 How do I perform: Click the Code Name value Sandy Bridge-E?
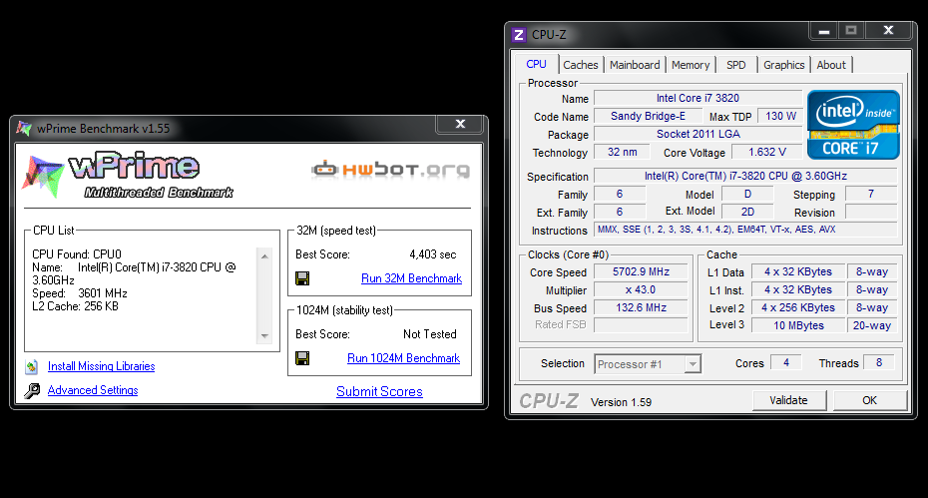(648, 116)
